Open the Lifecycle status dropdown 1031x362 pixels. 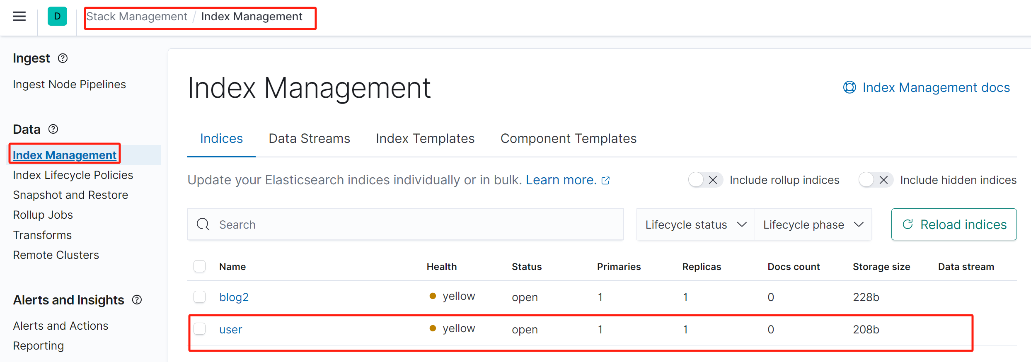point(695,224)
